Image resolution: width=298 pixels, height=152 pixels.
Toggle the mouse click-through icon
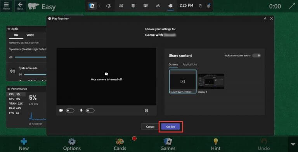point(200,6)
